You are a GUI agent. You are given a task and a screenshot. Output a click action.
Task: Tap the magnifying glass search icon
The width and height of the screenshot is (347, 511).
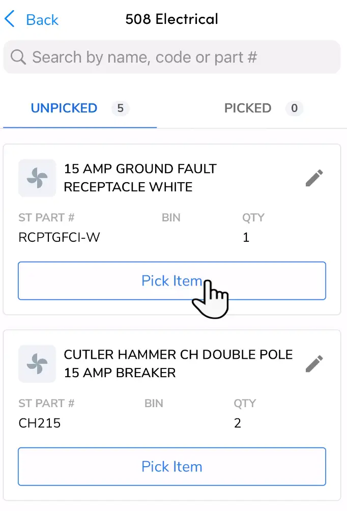pos(18,57)
